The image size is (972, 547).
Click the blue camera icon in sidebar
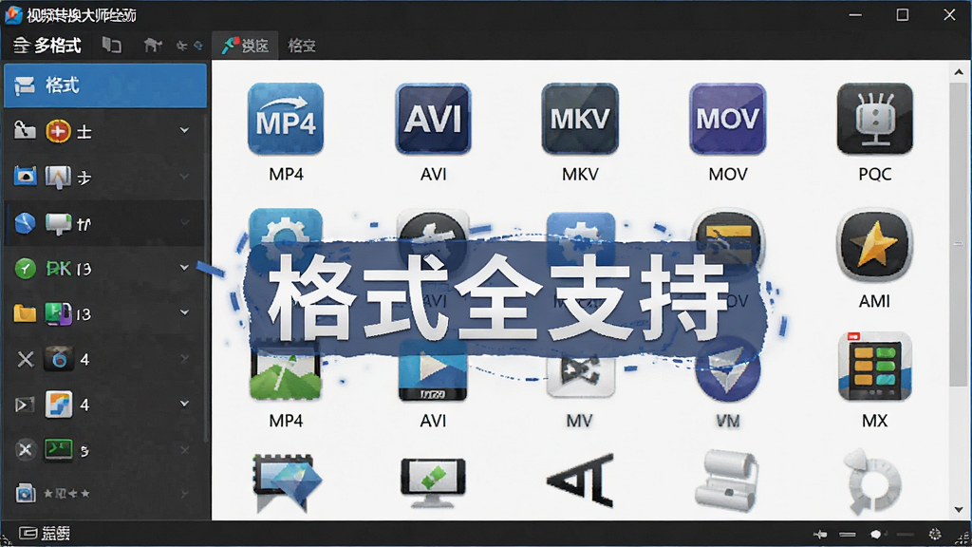26,177
